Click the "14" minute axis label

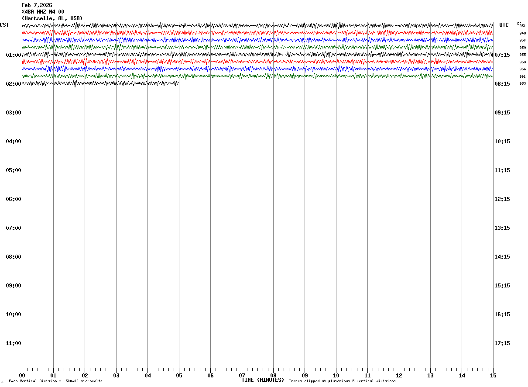pyautogui.click(x=462, y=376)
